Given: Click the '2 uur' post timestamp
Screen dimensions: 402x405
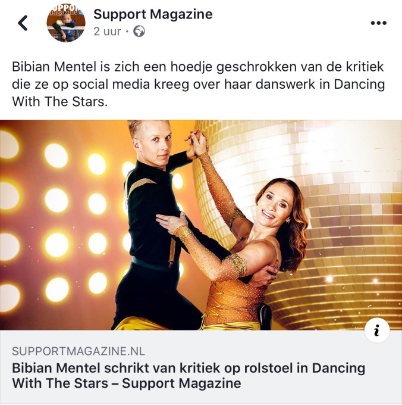Looking at the screenshot, I should click(x=107, y=32).
